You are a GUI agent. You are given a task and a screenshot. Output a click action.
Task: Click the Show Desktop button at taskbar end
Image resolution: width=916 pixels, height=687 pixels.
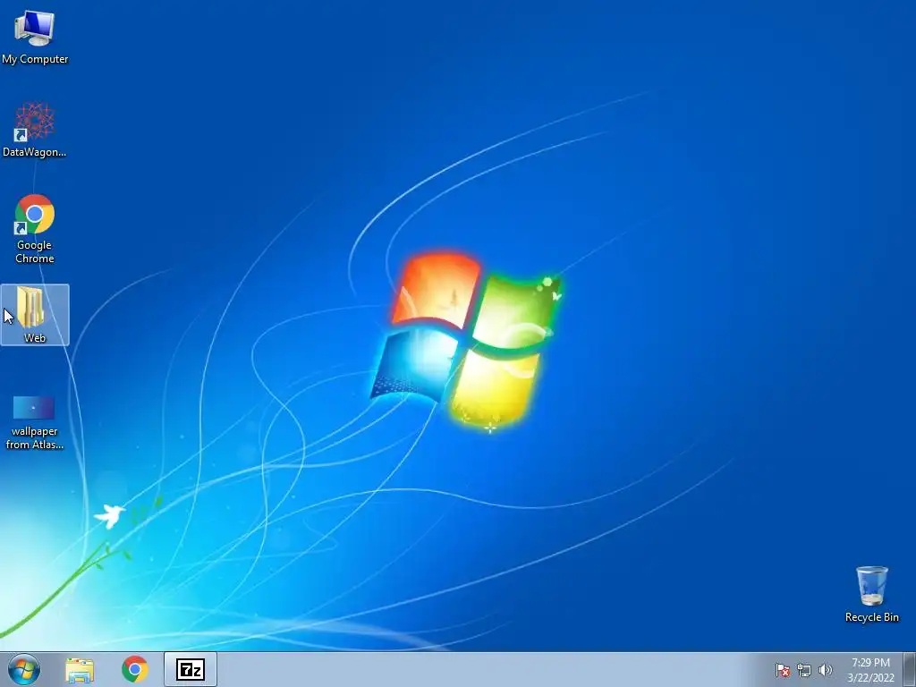909,669
